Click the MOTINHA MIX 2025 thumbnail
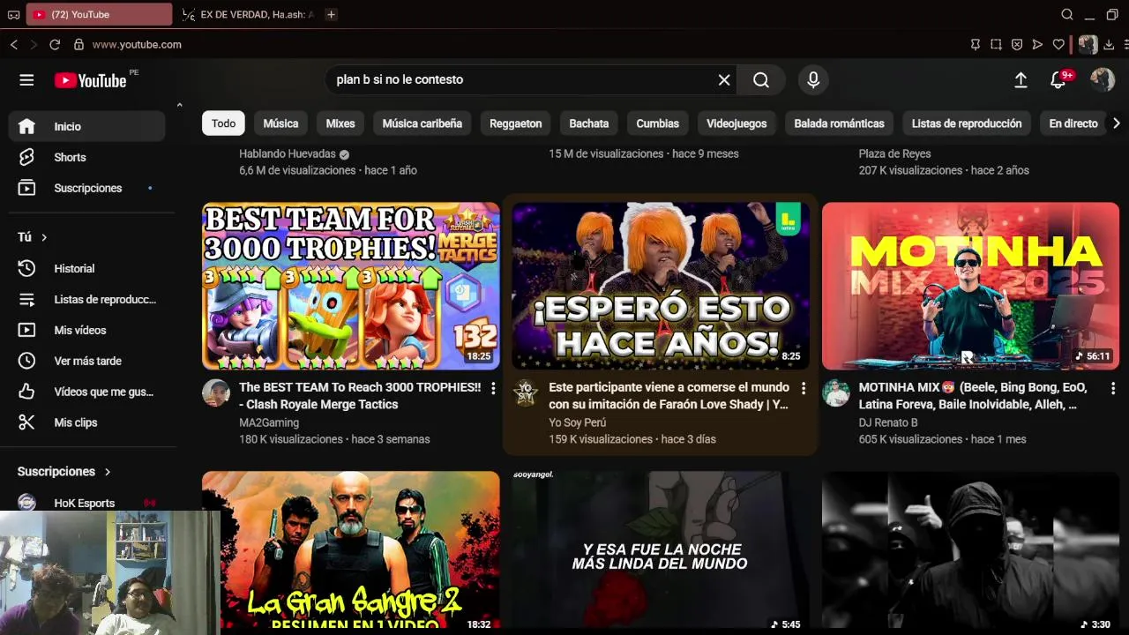The width and height of the screenshot is (1129, 635). 970,287
